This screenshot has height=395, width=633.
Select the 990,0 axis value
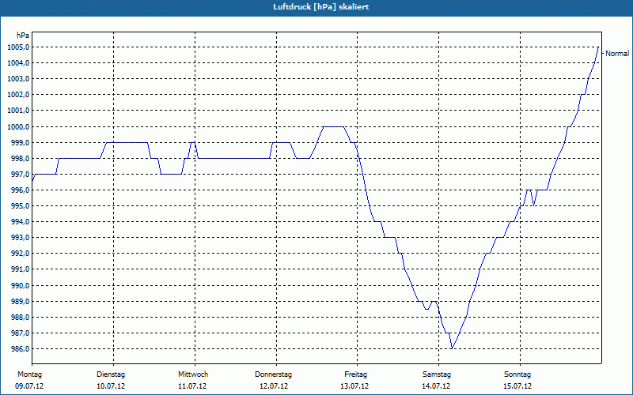21,286
